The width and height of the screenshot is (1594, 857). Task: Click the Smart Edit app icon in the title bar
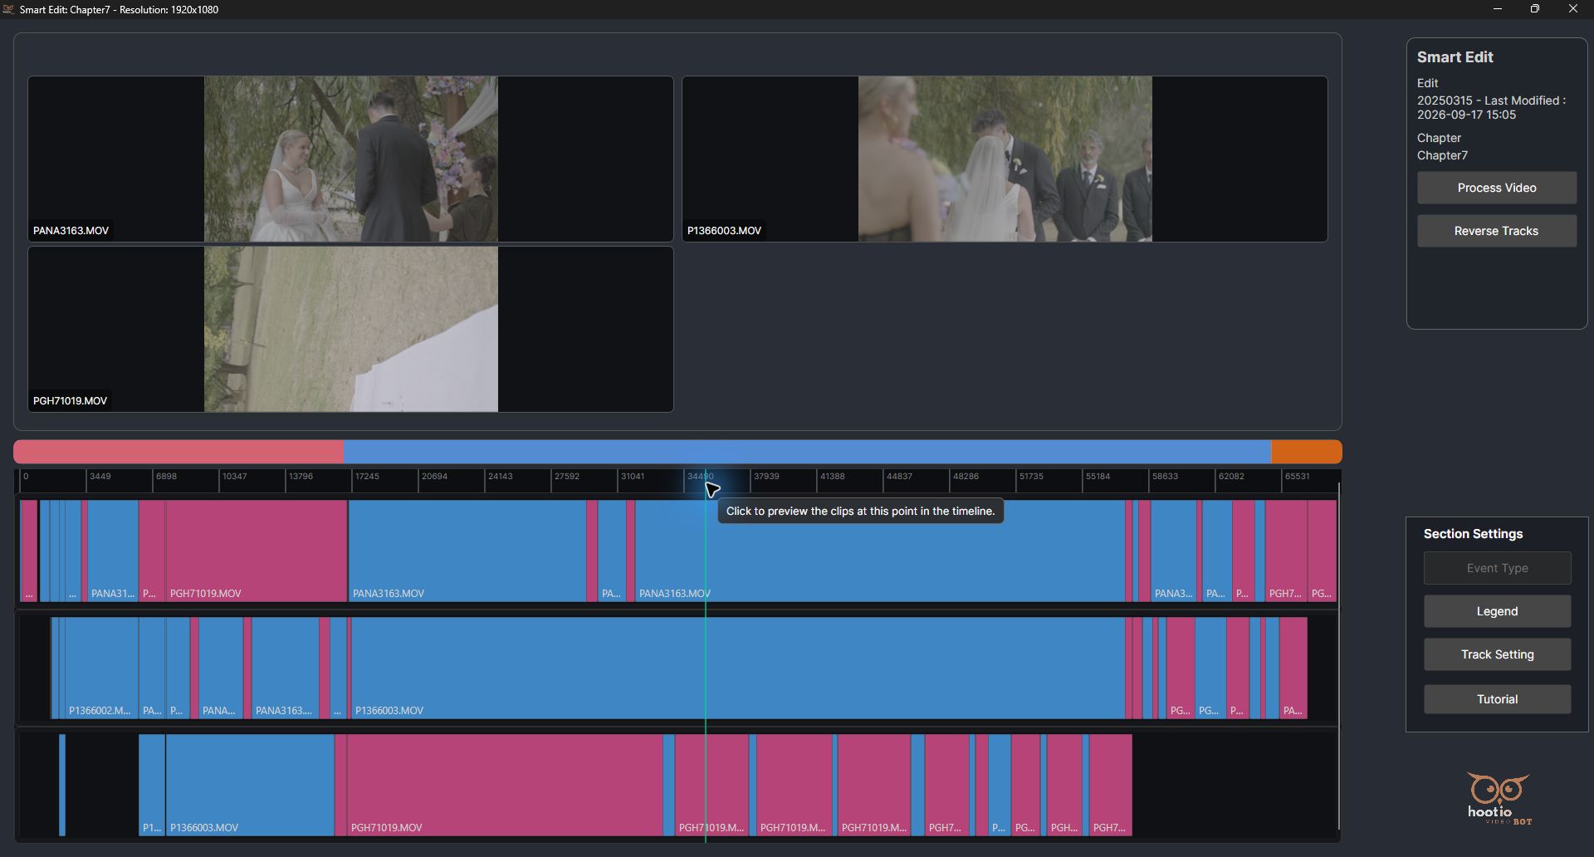point(9,9)
